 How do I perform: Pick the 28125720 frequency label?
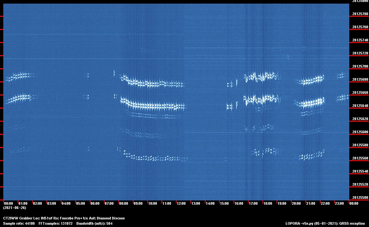pyautogui.click(x=360, y=53)
